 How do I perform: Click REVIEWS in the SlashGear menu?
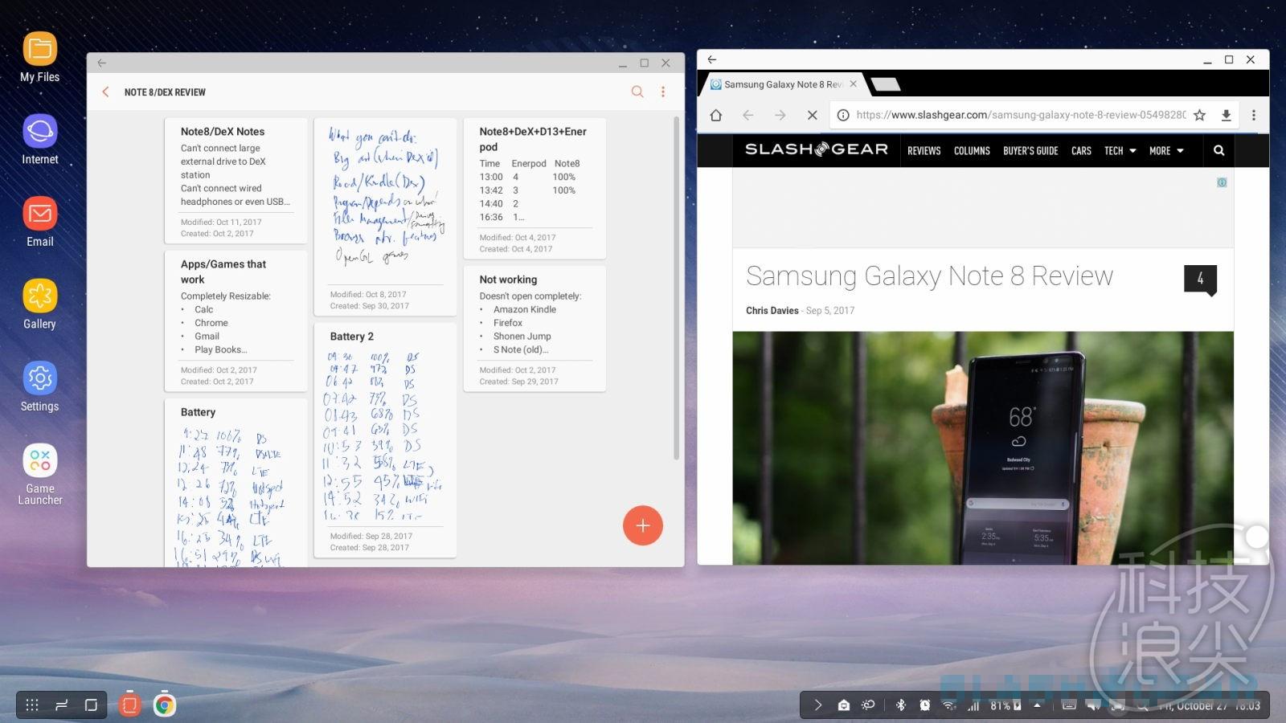pos(924,150)
